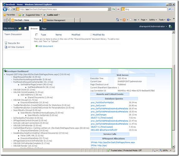
Task: Click the Developer Dashboard toggle icon beside the username
Action: click(171, 27)
